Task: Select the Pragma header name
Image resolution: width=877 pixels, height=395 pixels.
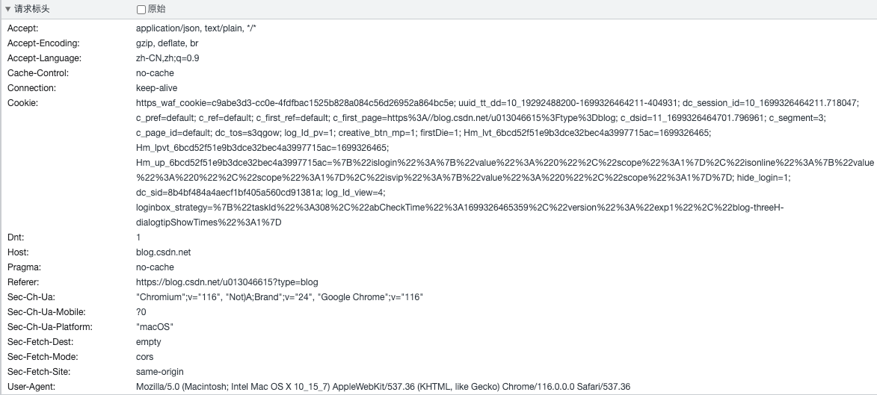Action: click(x=24, y=267)
